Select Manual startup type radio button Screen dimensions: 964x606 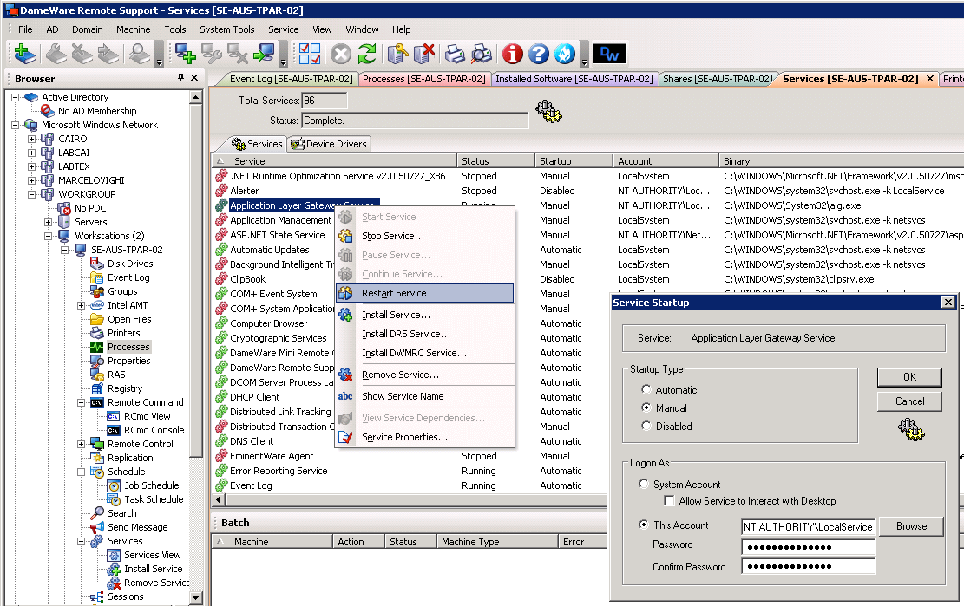[x=646, y=407]
